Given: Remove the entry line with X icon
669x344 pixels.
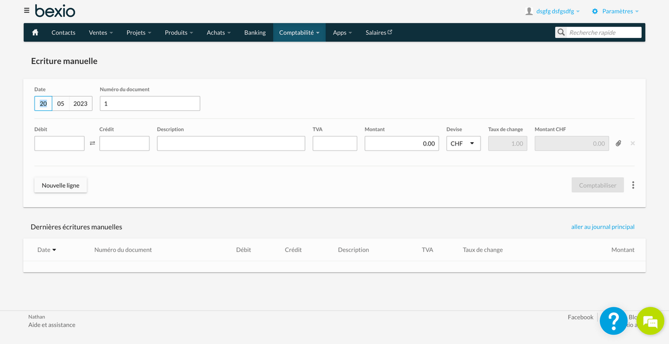Looking at the screenshot, I should tap(633, 143).
